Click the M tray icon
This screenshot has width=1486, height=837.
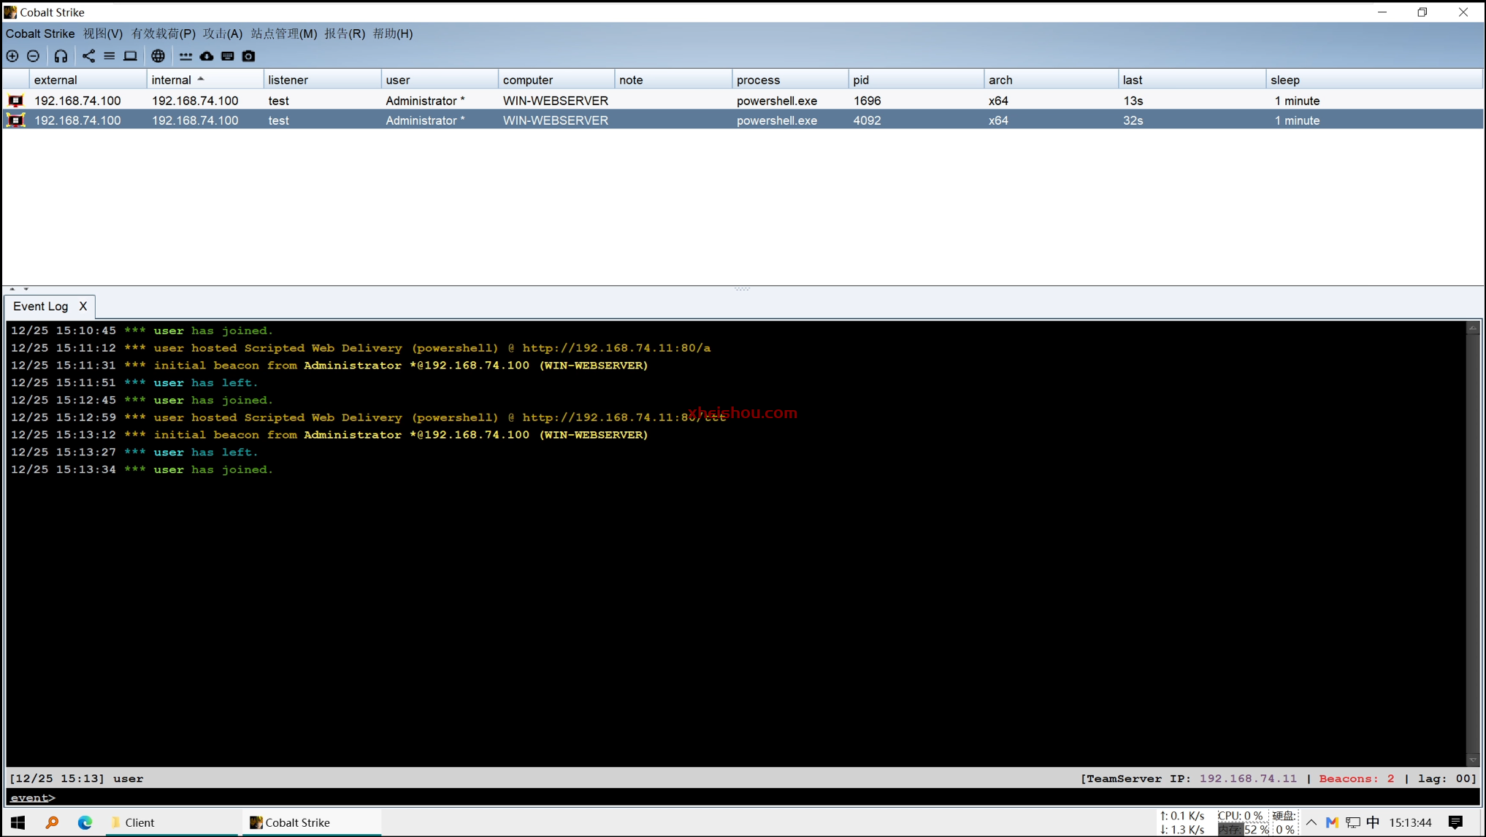click(x=1332, y=822)
